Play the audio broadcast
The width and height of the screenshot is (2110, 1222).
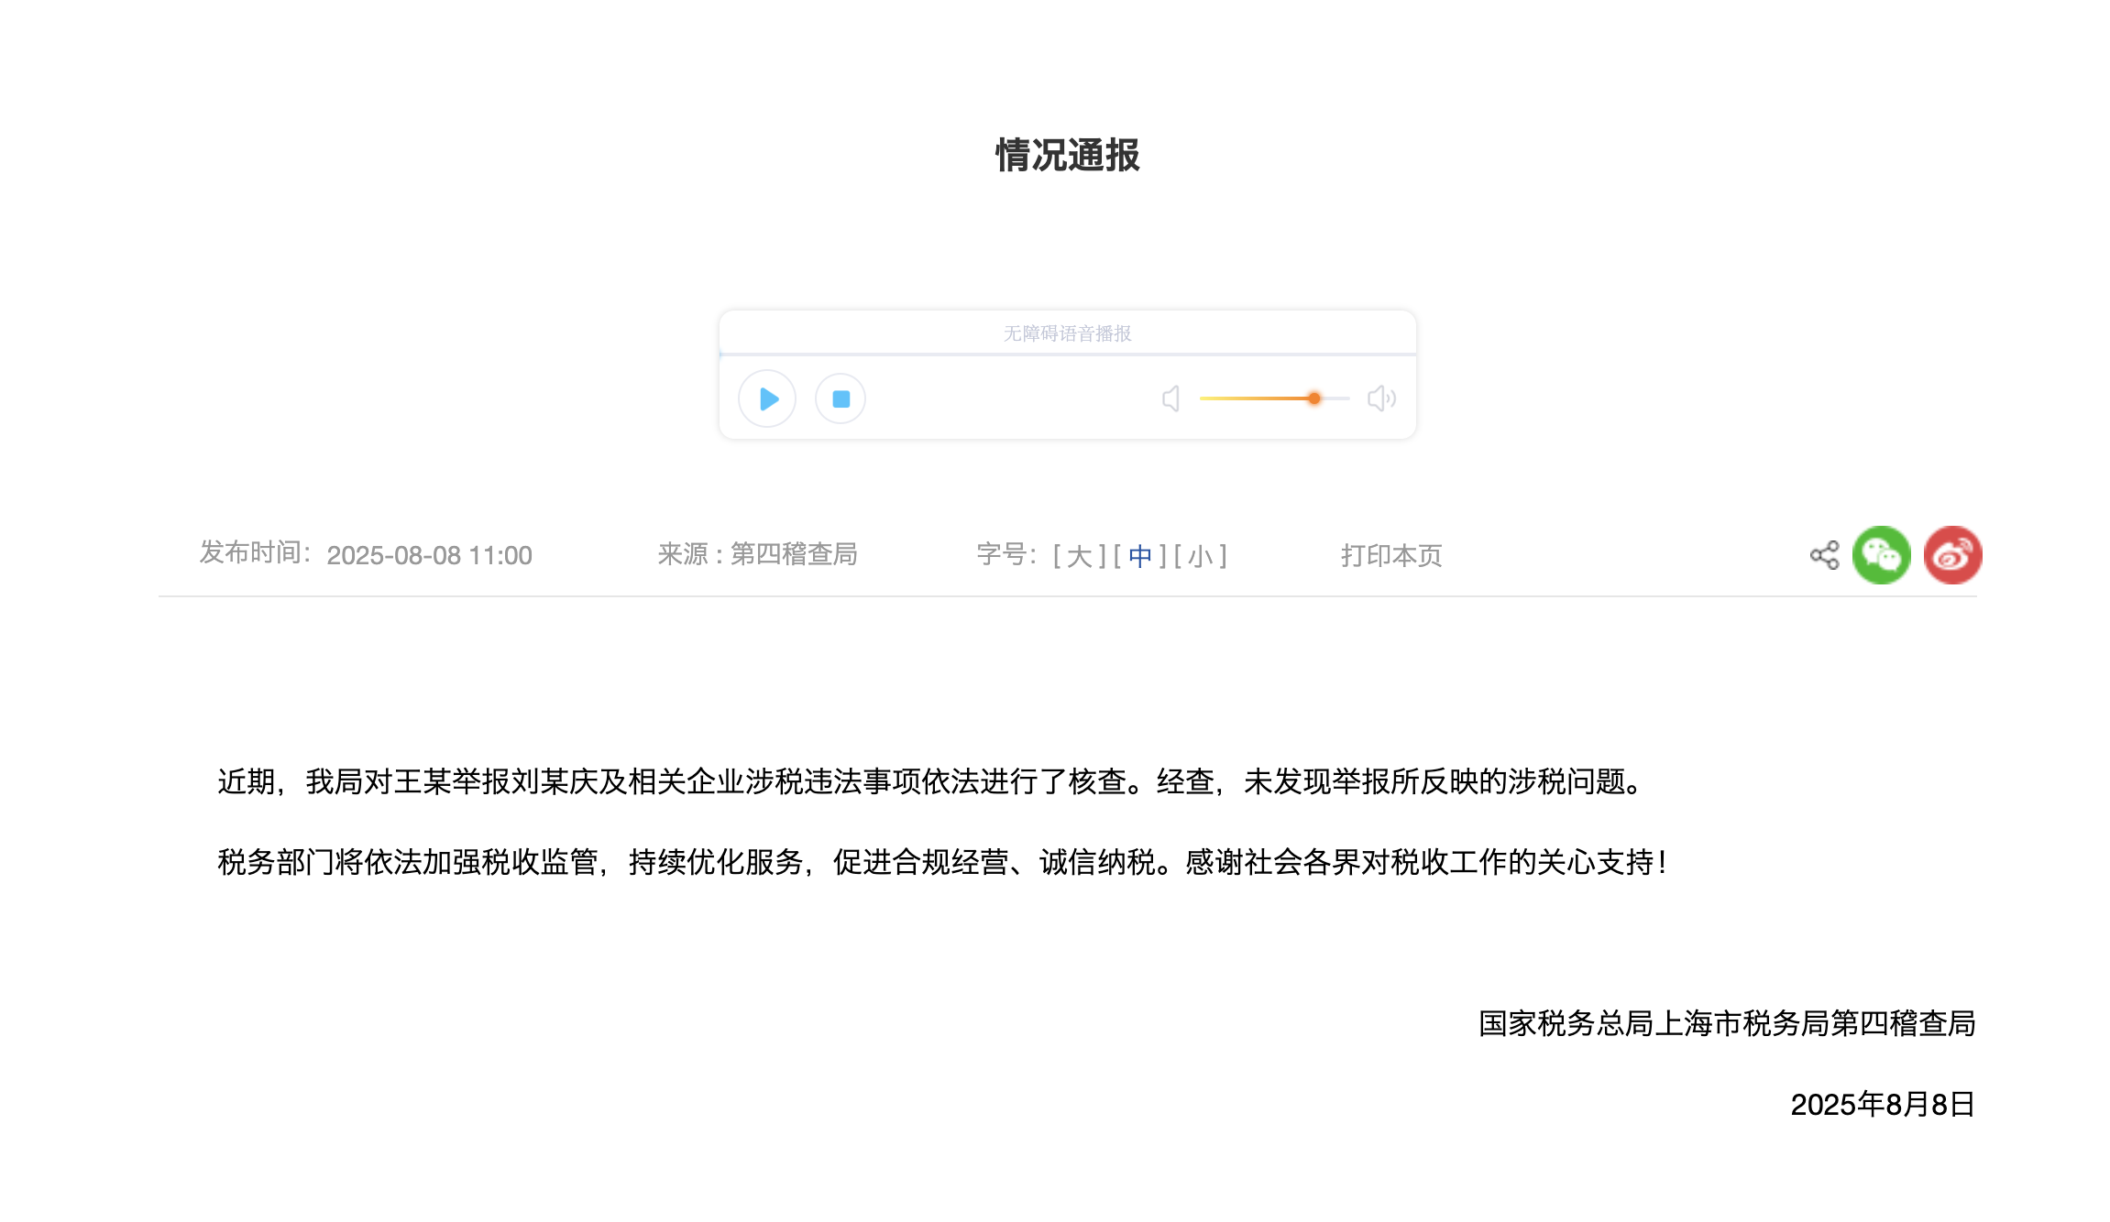point(767,398)
